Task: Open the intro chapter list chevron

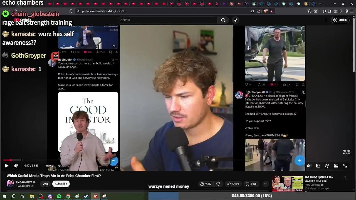Action: [x=53, y=166]
